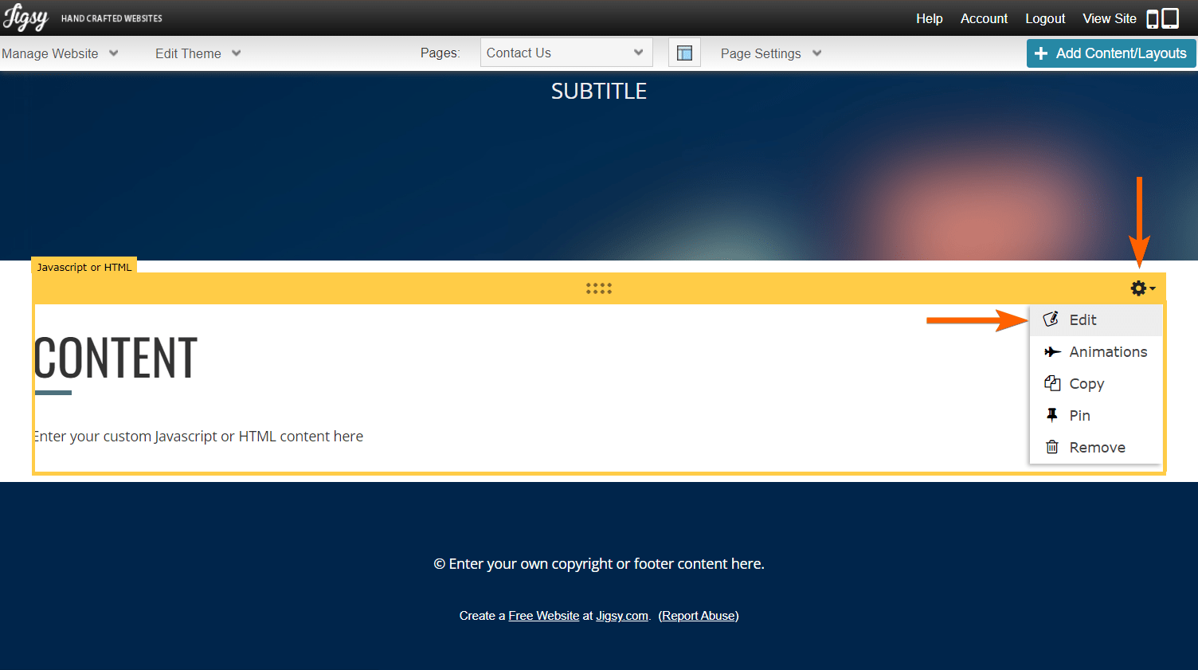Select the trash icon next to Remove
Viewport: 1198px width, 670px height.
[x=1051, y=447]
